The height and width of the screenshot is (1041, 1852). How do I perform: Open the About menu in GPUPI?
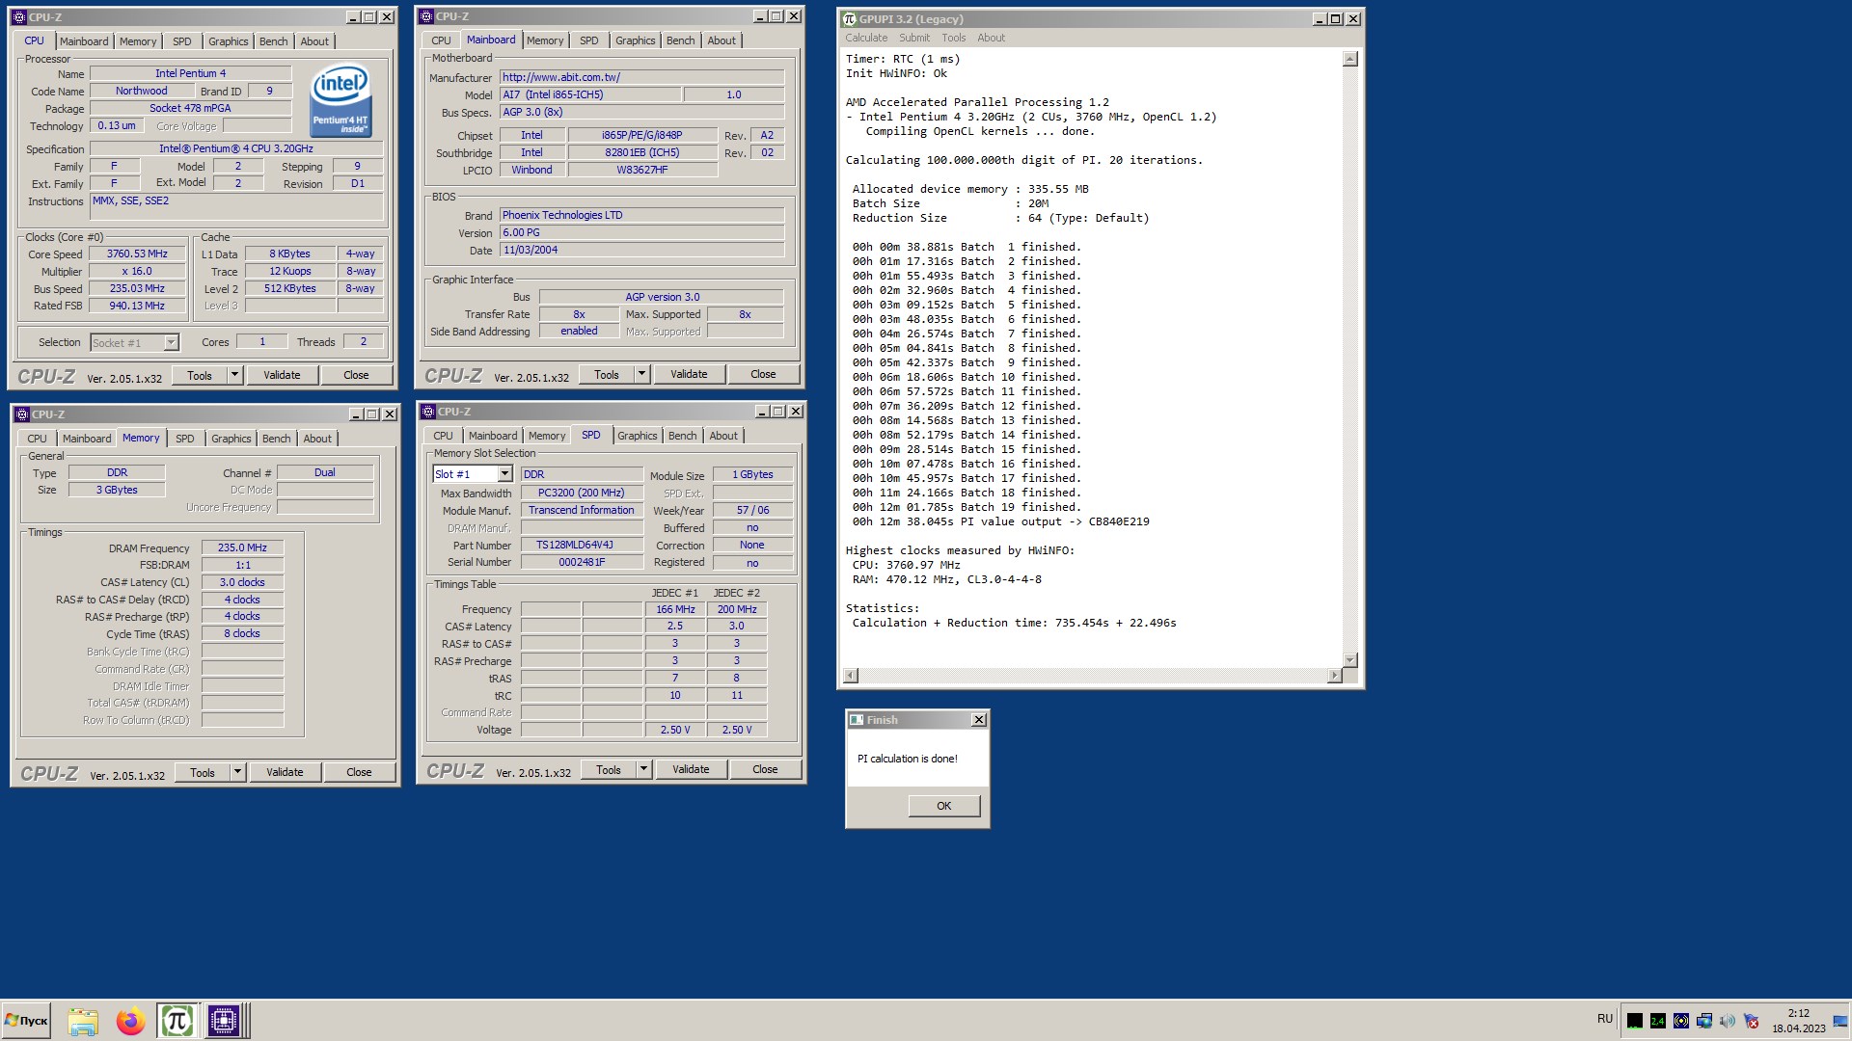[x=992, y=39]
